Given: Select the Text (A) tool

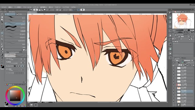Looking at the screenshot, I should 2,58.
